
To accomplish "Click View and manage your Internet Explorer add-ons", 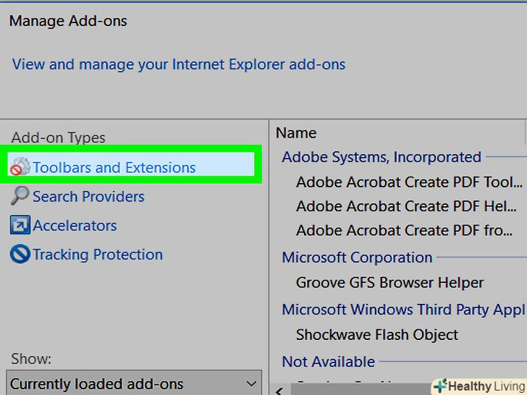I will pos(179,64).
